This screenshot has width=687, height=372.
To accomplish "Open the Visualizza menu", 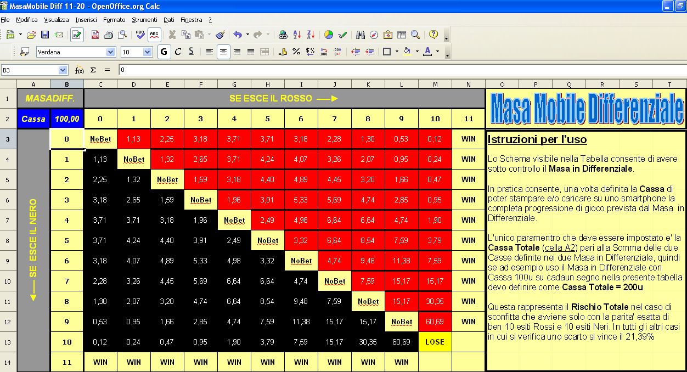I will tap(57, 20).
